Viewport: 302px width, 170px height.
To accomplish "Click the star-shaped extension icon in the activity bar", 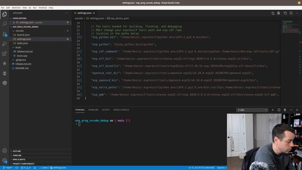I will [x=4, y=63].
